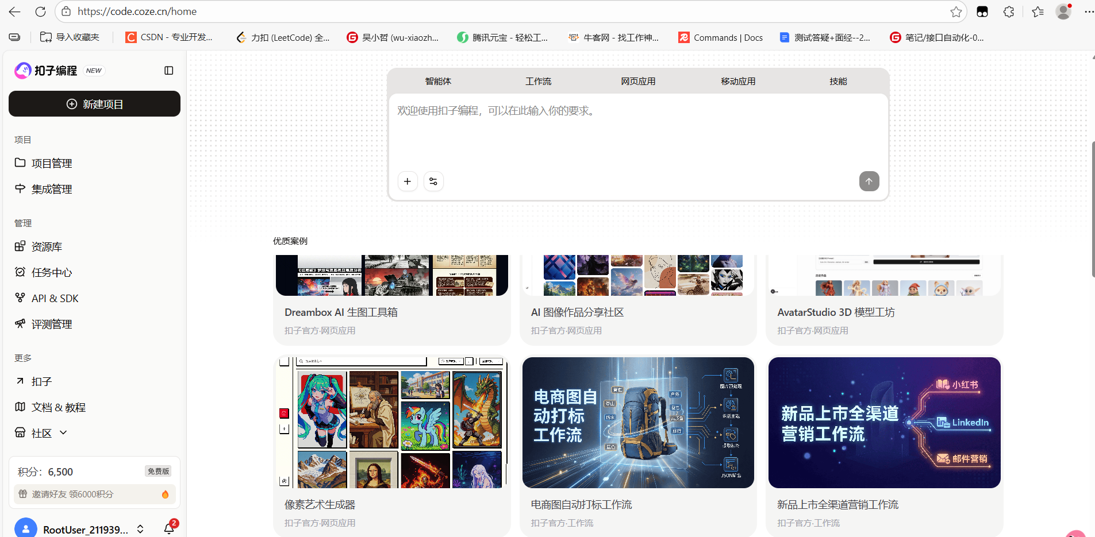Open CSDN bookmark
This screenshot has width=1095, height=537.
(169, 37)
